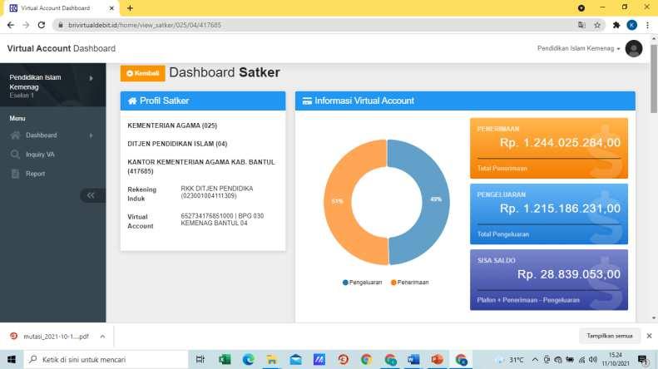Collapse the sidebar with the double-chevron button
This screenshot has width=658, height=369.
[91, 195]
